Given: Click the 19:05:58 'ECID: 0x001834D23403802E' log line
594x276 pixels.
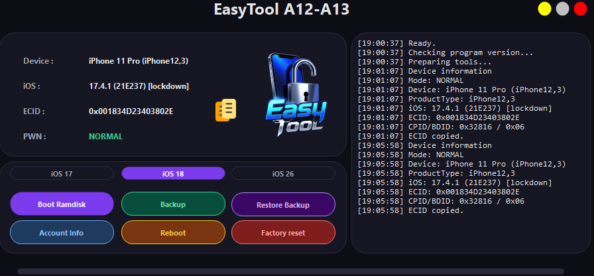Looking at the screenshot, I should pos(439,192).
